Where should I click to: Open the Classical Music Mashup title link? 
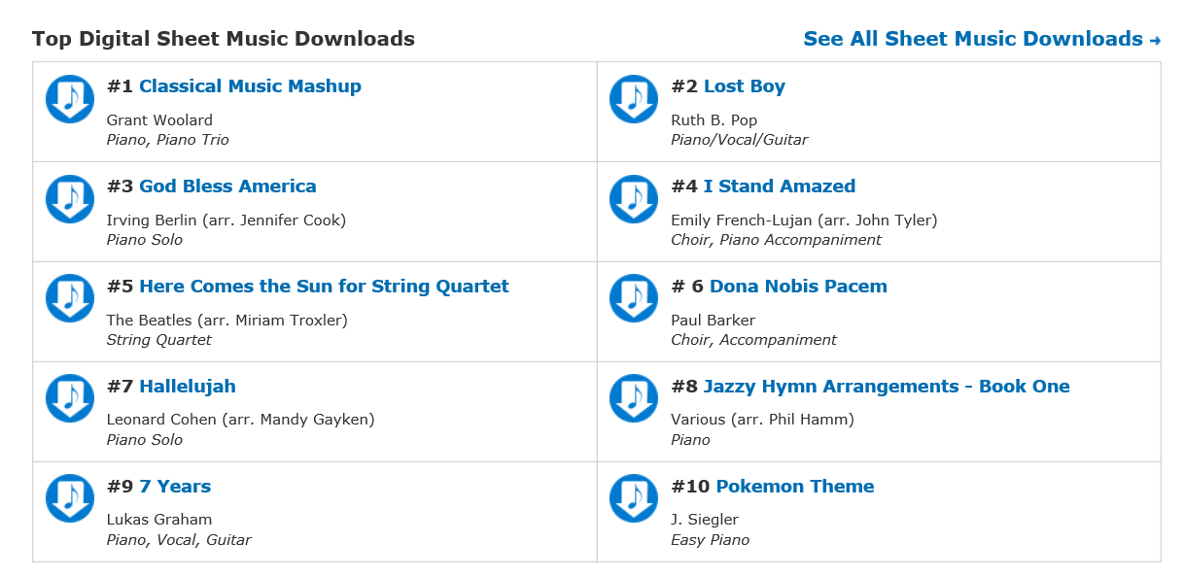tap(250, 86)
